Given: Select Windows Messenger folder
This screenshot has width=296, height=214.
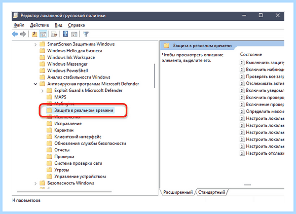Looking at the screenshot, I should pos(68,64).
